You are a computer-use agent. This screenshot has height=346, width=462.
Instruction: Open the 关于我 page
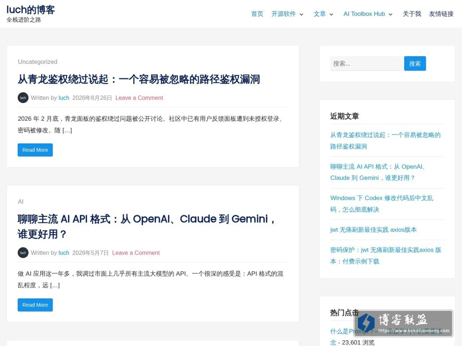tap(412, 14)
